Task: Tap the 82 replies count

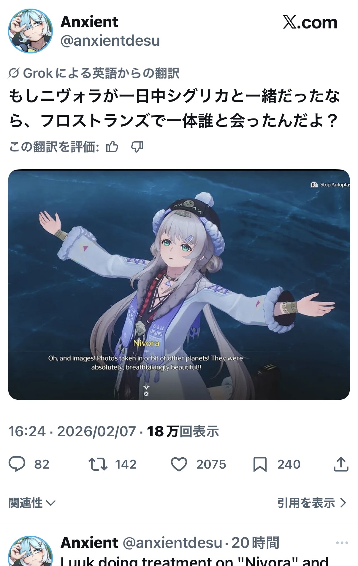Action: 42,464
